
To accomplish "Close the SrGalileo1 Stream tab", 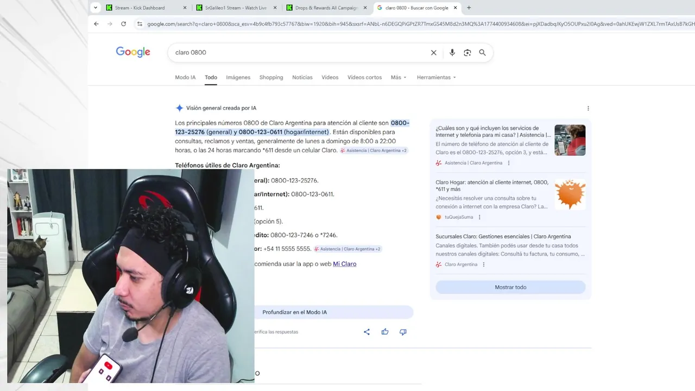I will pyautogui.click(x=275, y=8).
